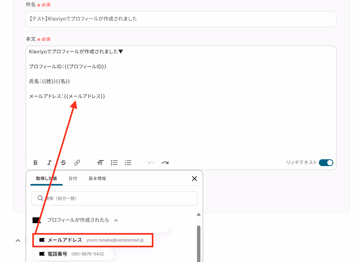Apply italic formatting

pyautogui.click(x=49, y=163)
